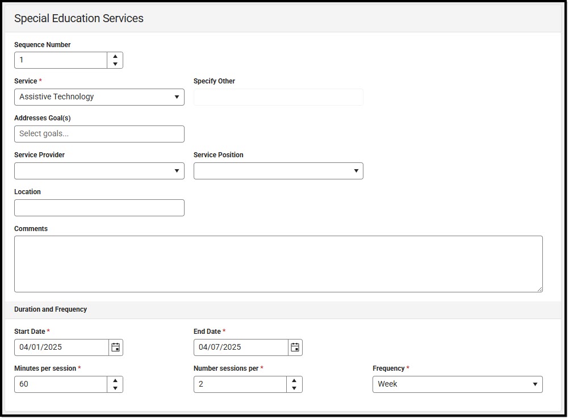Expand the Service Position dropdown
This screenshot has height=419, width=569.
278,171
